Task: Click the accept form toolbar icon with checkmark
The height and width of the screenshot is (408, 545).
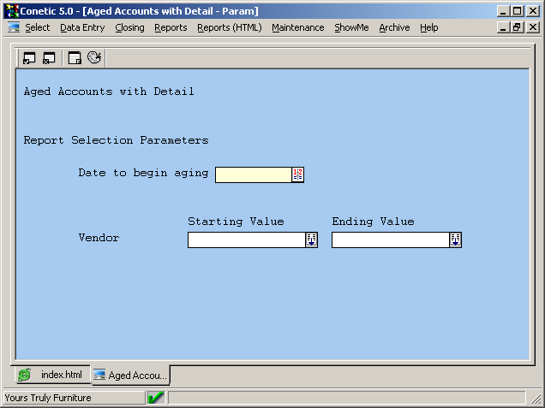Action: point(30,58)
